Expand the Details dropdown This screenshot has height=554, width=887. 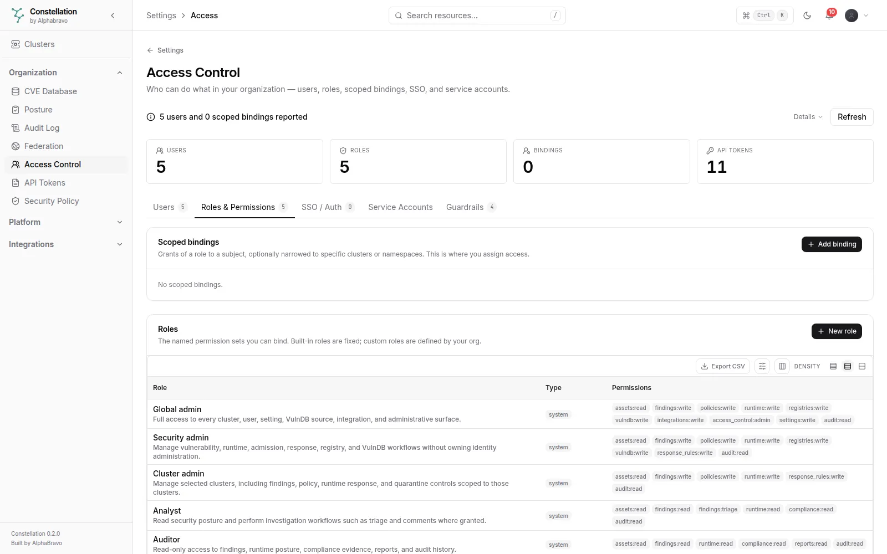pos(808,117)
